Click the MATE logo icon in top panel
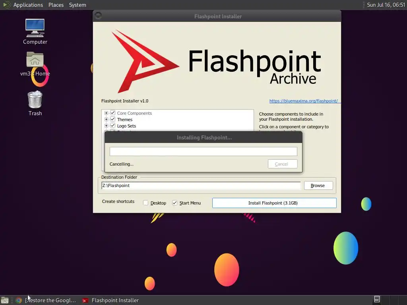The width and height of the screenshot is (407, 305). (6, 5)
